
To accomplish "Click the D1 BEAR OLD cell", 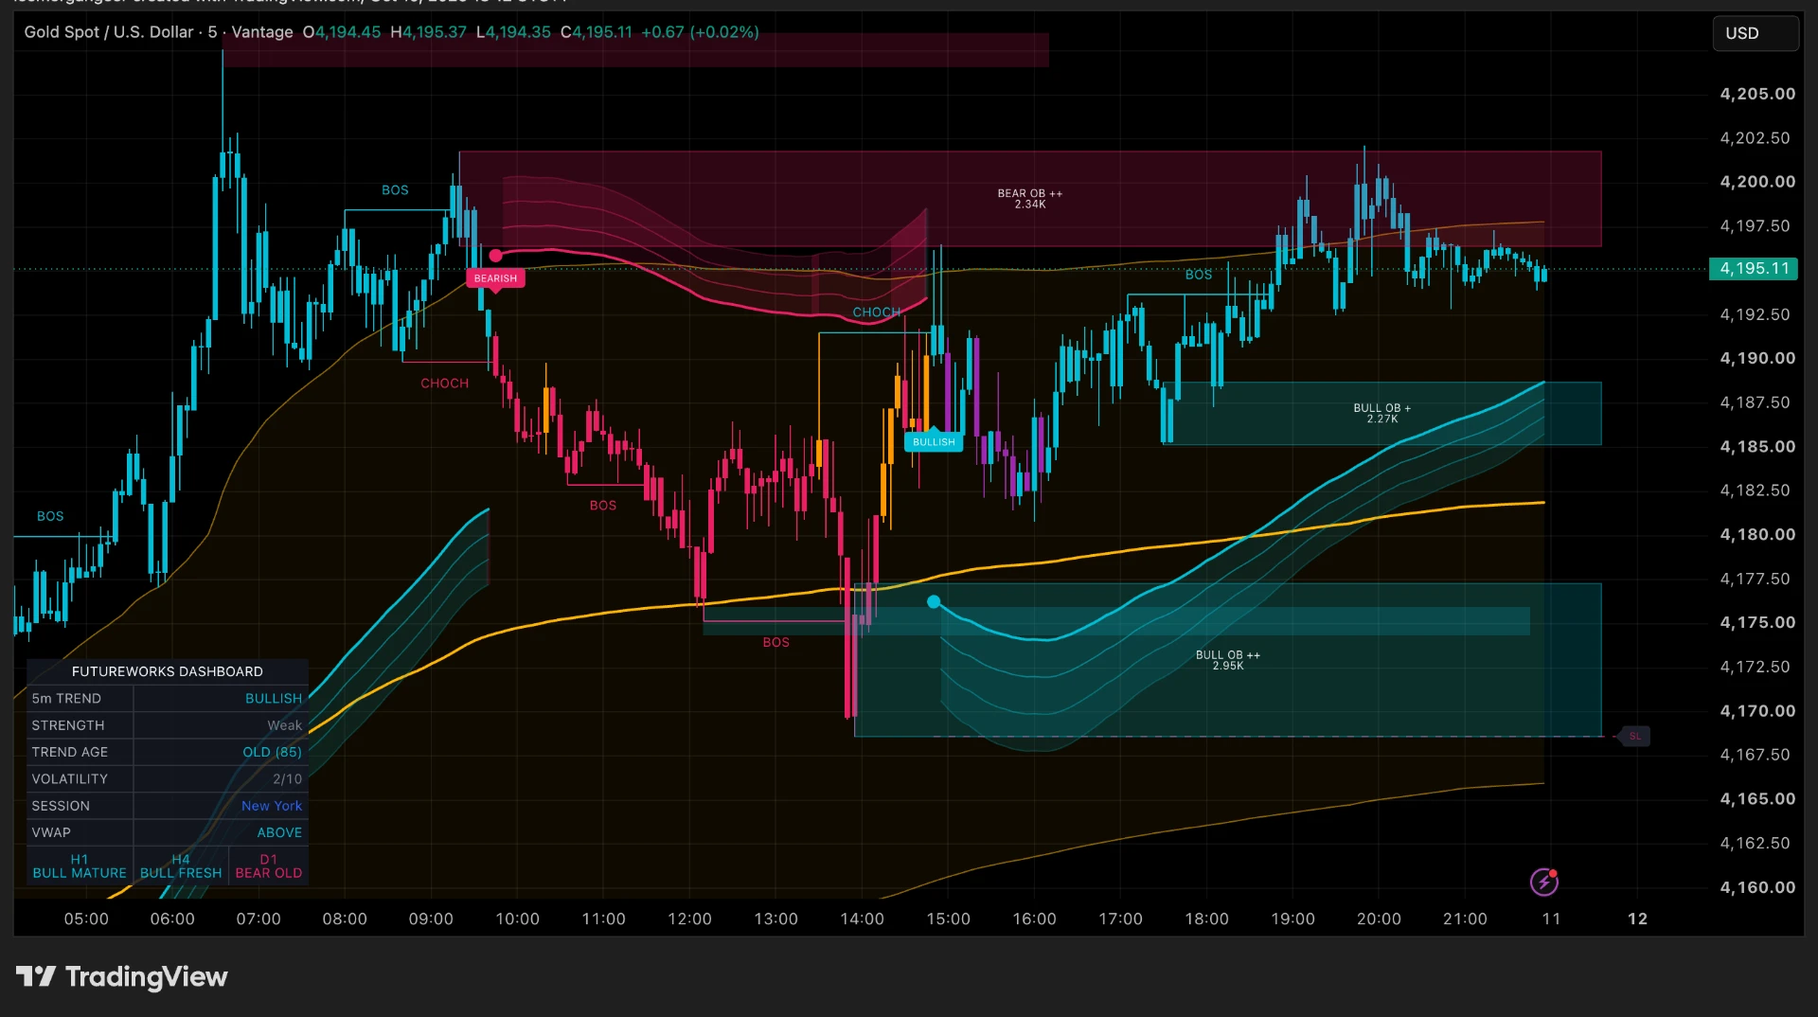I will [269, 866].
